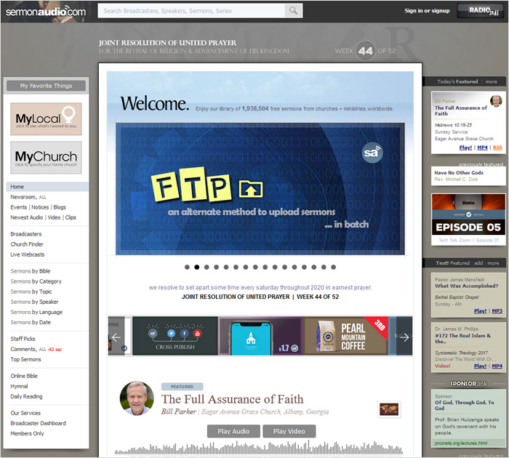This screenshot has height=458, width=509.
Task: Click add link in Text! Featured header
Action: 478,263
